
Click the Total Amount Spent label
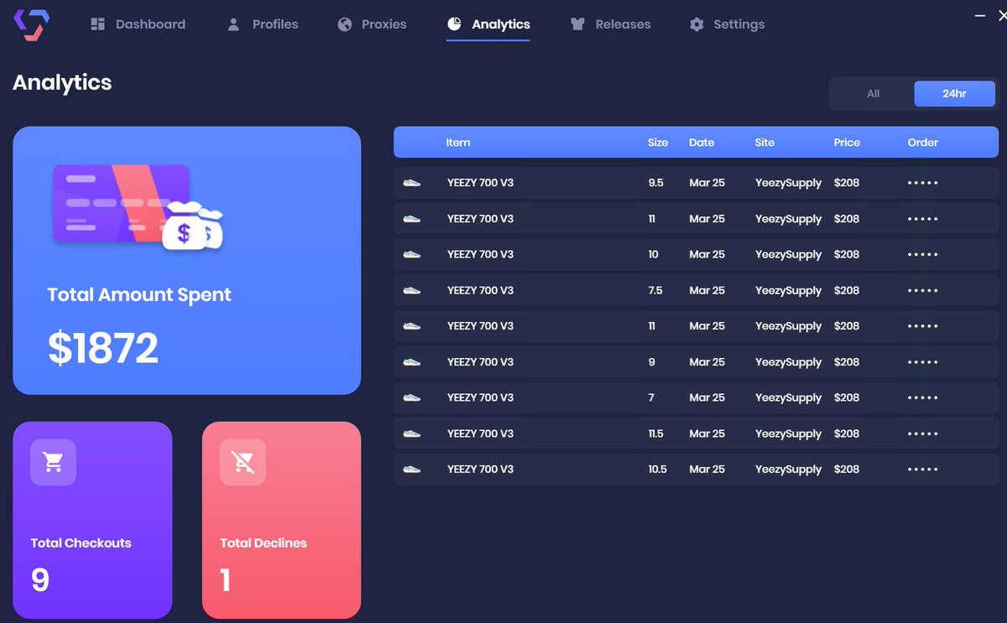[x=139, y=295]
